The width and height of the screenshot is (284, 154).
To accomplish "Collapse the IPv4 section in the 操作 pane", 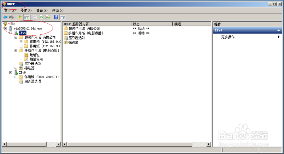I will (x=279, y=30).
